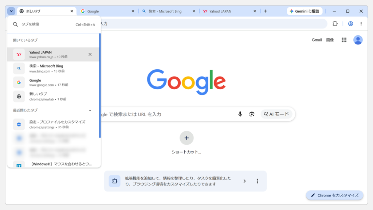Open the profile icon in the toolbar
Screen dimensions: 373x210
pos(350,24)
